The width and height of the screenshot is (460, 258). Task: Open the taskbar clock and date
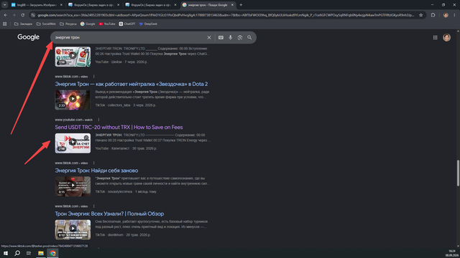click(x=452, y=253)
